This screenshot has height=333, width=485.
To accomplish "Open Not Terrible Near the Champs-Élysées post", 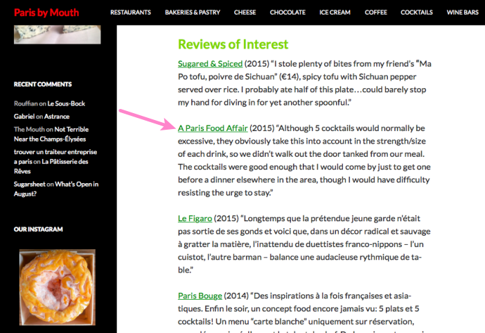I will [51, 134].
